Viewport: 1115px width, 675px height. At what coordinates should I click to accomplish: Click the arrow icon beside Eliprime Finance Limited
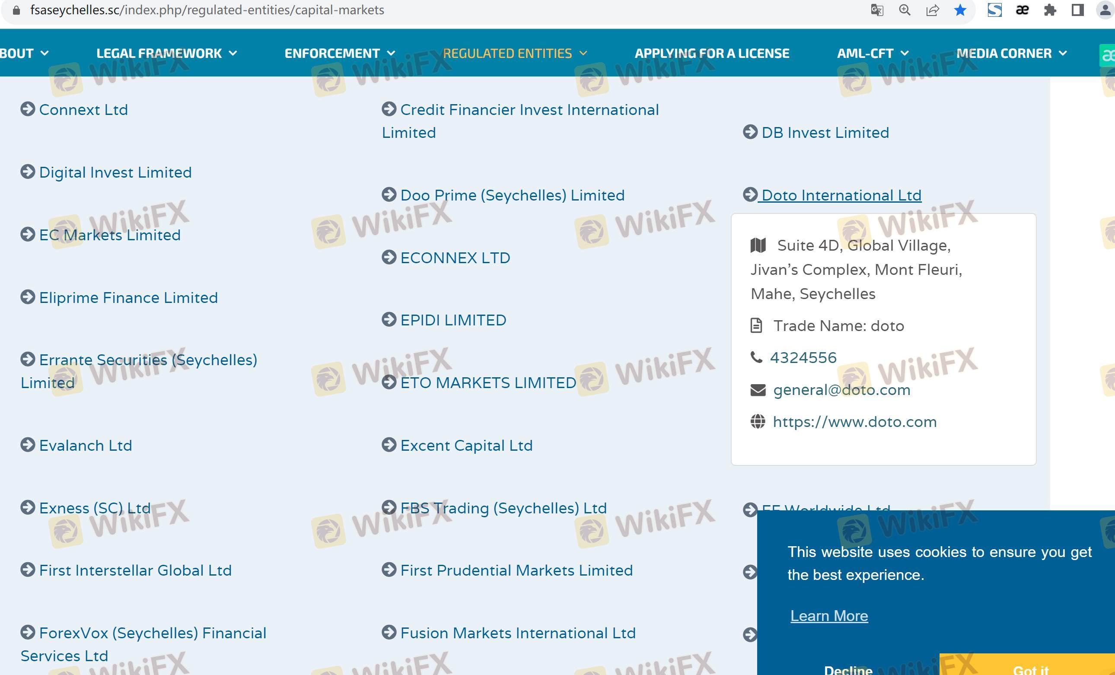click(28, 297)
